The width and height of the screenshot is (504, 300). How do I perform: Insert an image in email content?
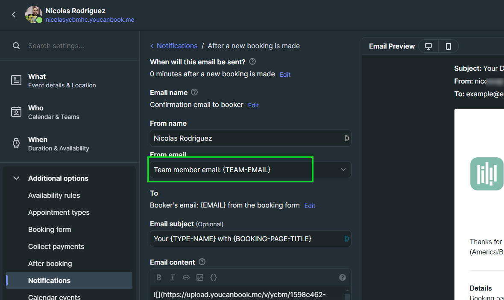(x=200, y=277)
